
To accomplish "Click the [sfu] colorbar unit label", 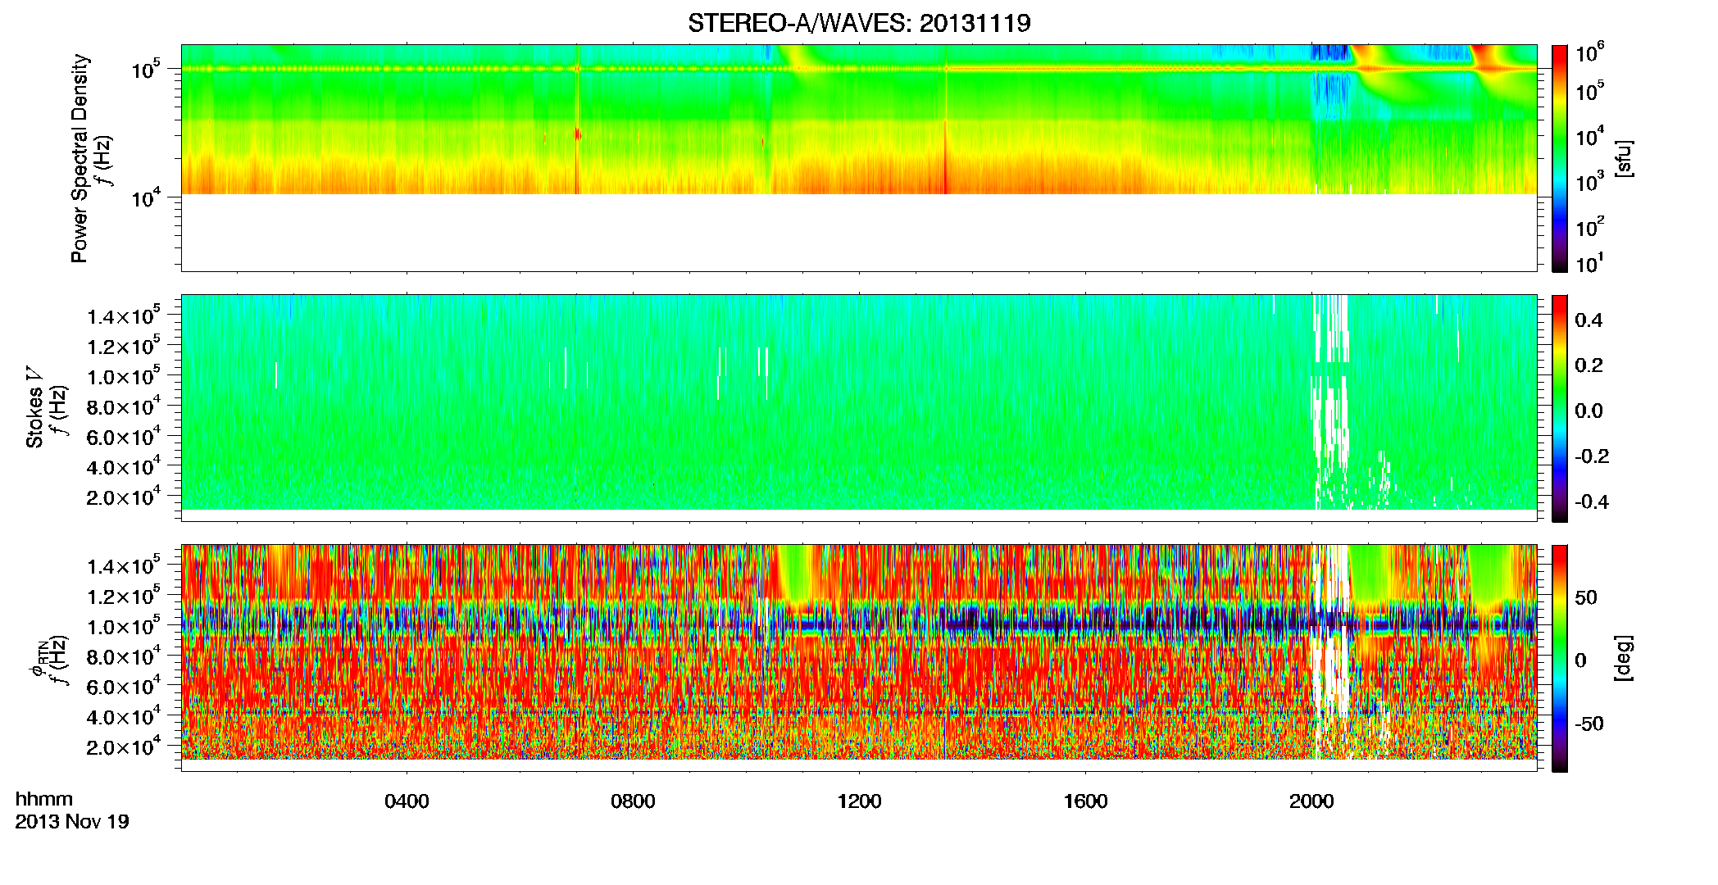I will 1624,158.
